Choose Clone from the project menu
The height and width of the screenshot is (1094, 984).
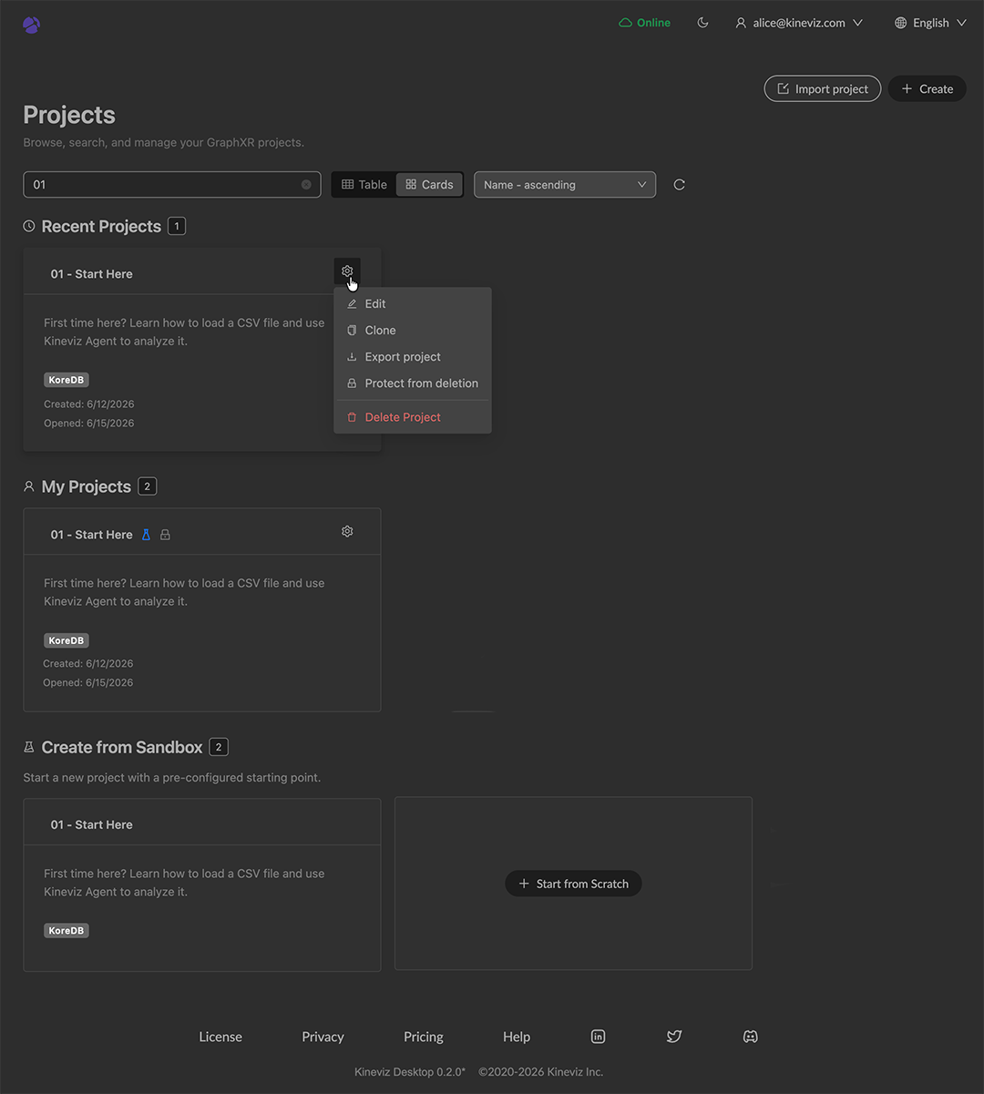point(413,330)
